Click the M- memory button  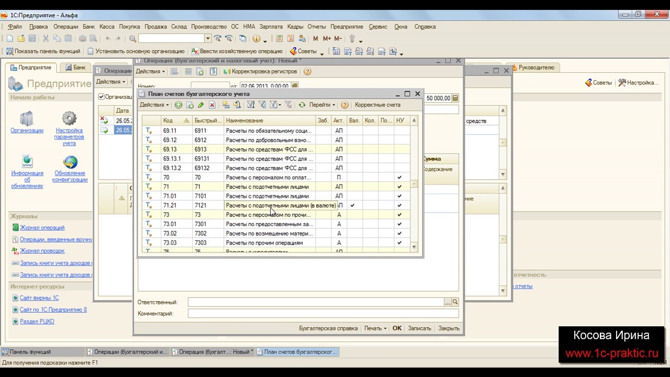pyautogui.click(x=338, y=39)
